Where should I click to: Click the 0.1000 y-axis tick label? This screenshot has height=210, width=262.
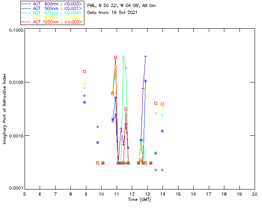tap(16, 30)
